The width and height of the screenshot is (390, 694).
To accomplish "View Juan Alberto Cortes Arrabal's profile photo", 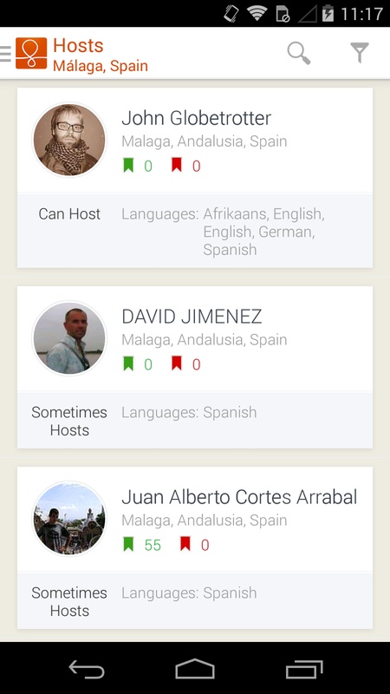I will tap(69, 519).
